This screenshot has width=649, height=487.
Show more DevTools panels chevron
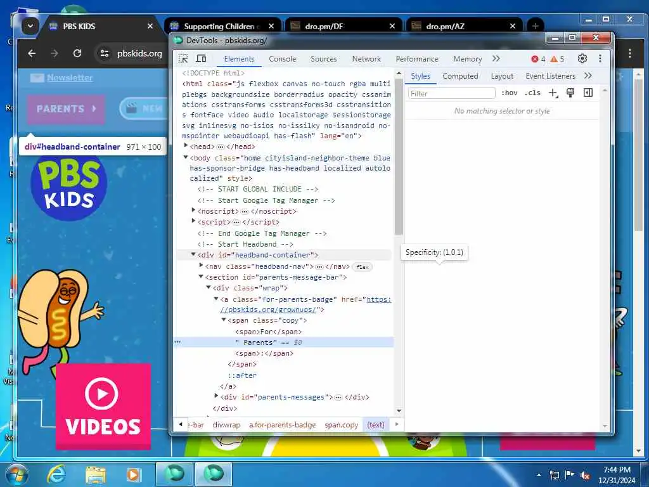click(x=496, y=59)
